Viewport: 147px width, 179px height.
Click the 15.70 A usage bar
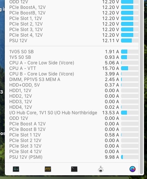coord(130,68)
